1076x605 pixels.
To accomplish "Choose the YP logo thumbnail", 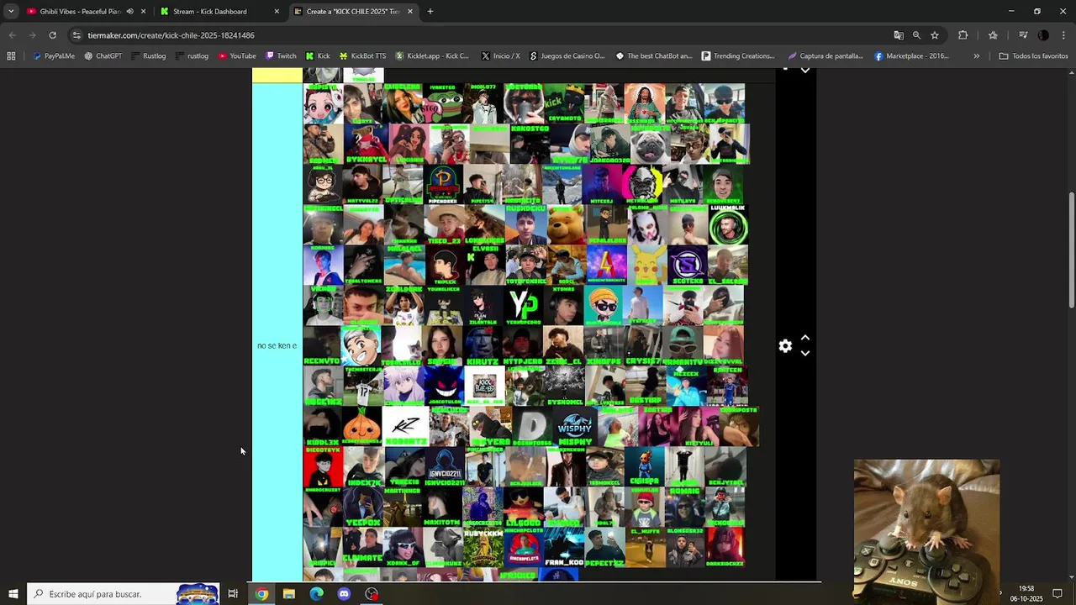I will click(525, 305).
